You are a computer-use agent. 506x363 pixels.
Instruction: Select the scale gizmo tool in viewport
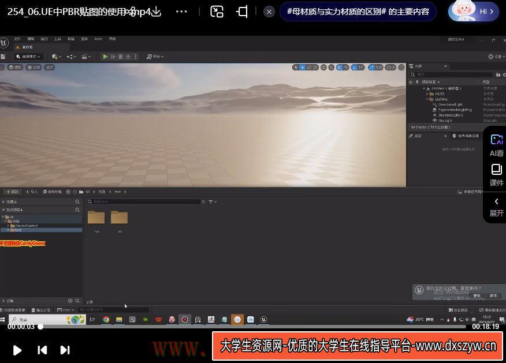coord(315,67)
